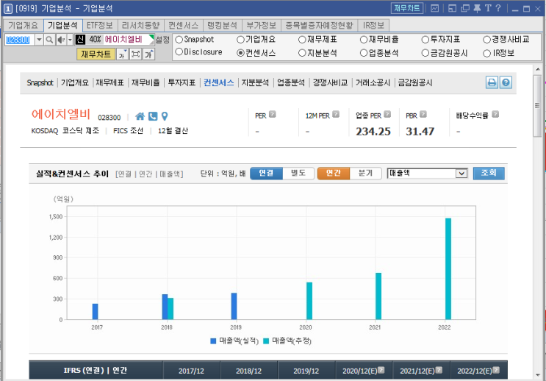This screenshot has height=381, width=546.
Task: Click the vertical scrollbar thumb
Action: point(537,106)
